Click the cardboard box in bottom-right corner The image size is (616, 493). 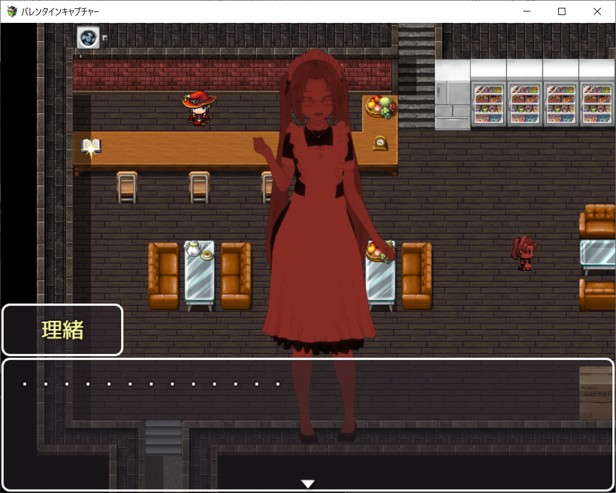coord(596,393)
